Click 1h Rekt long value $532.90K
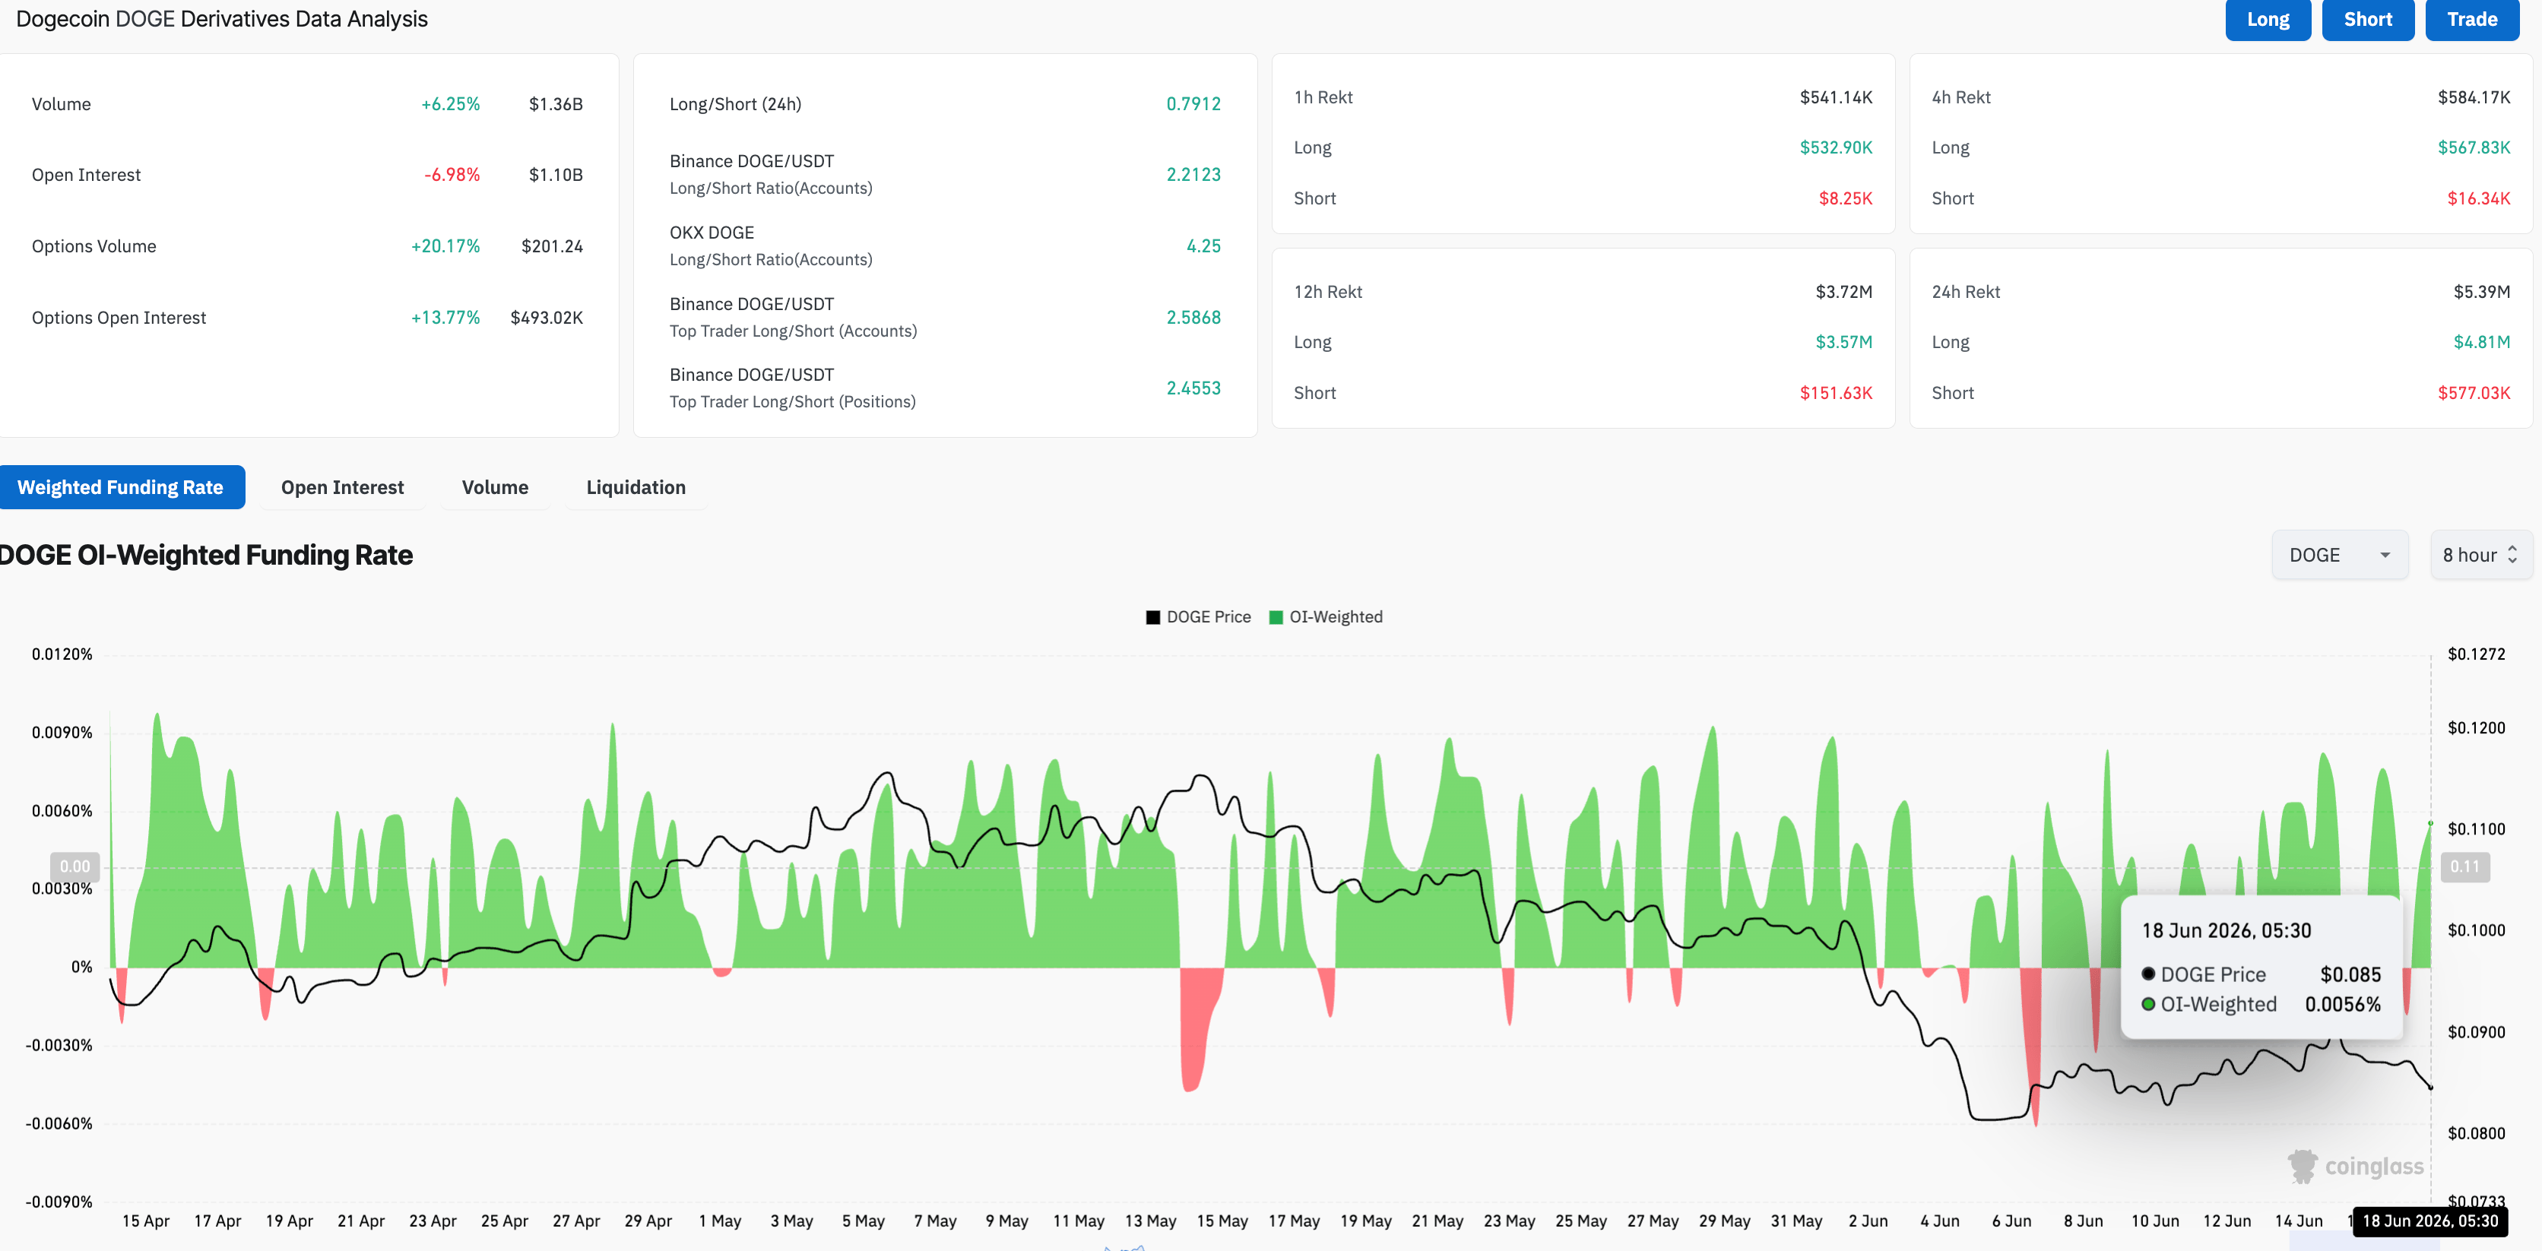Image resolution: width=2542 pixels, height=1251 pixels. [1836, 148]
